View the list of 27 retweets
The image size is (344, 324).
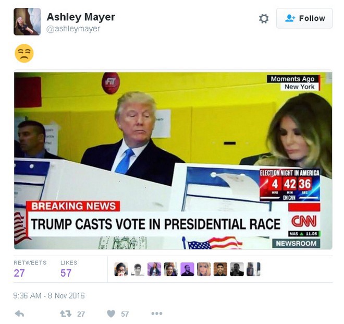30,269
